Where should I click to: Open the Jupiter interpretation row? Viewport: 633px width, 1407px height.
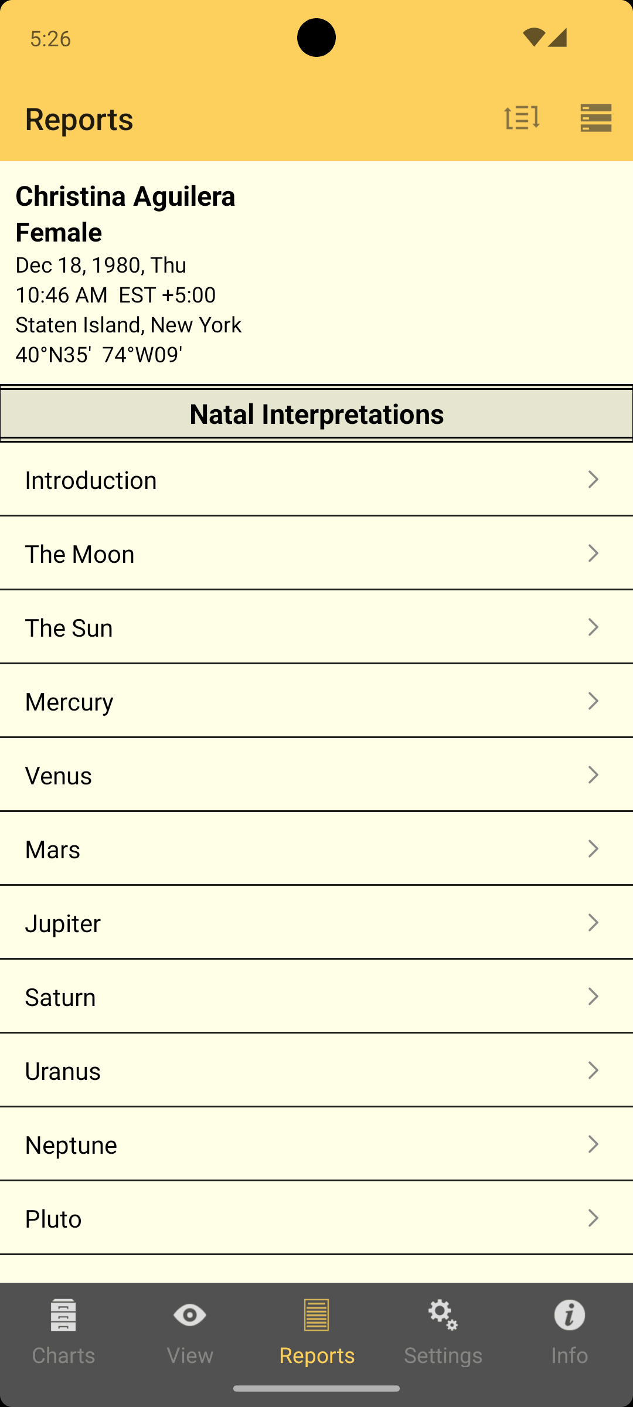[316, 923]
